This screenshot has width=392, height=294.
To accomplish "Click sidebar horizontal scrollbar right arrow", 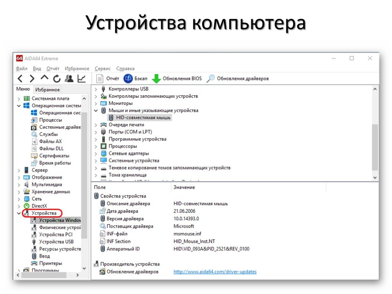I will (77, 275).
